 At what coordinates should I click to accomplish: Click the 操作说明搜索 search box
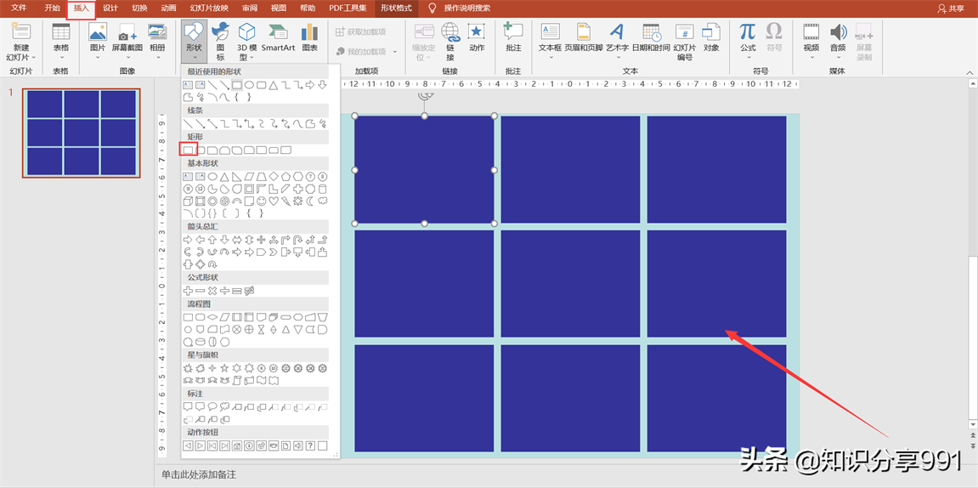466,8
